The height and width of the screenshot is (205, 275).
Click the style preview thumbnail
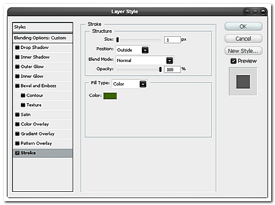pyautogui.click(x=243, y=82)
